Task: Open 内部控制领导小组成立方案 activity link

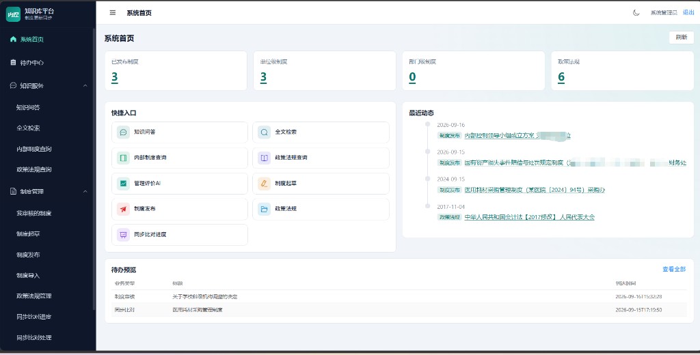Action: [517, 136]
